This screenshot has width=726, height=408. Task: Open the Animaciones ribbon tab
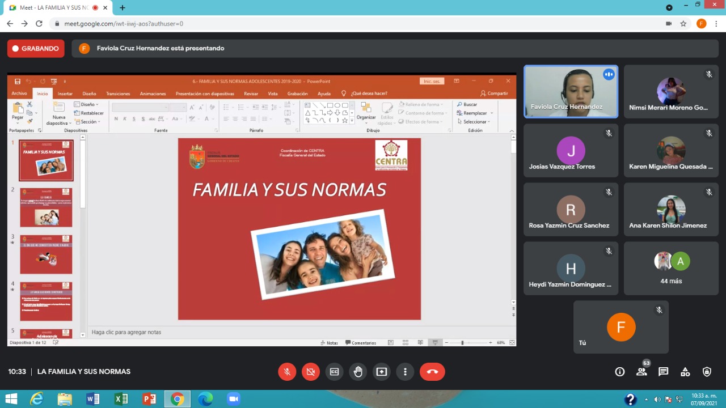coord(153,93)
